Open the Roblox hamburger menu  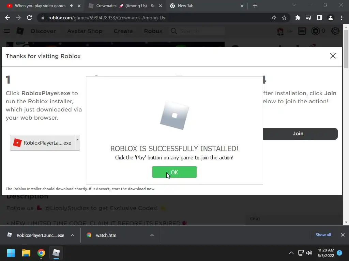(7, 31)
